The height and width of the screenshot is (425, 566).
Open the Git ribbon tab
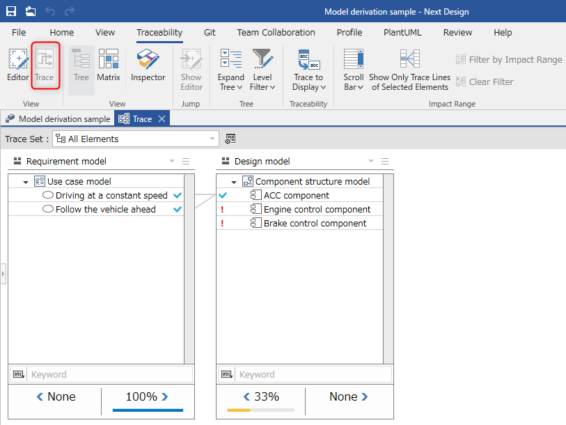[x=210, y=33]
